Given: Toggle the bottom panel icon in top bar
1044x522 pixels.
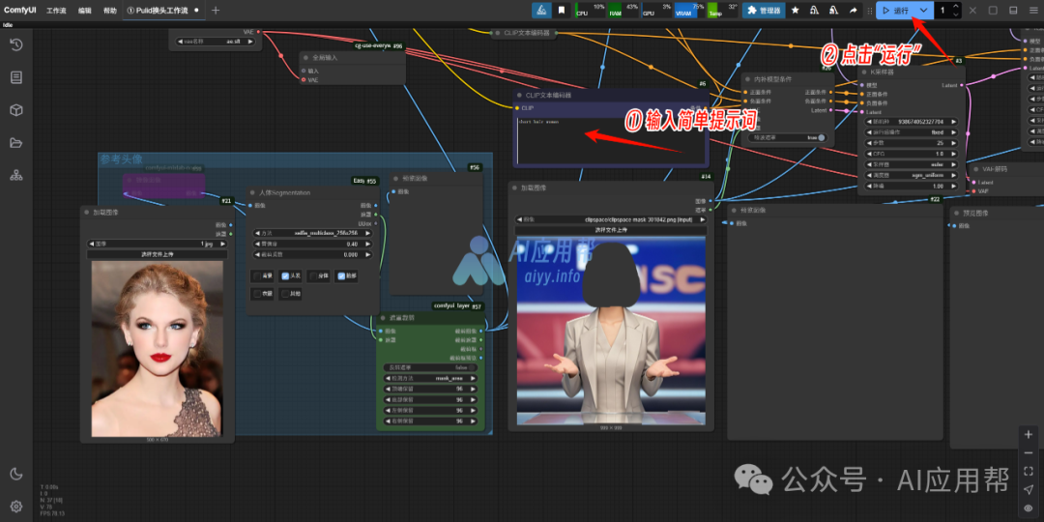Looking at the screenshot, I should pos(1013,10).
